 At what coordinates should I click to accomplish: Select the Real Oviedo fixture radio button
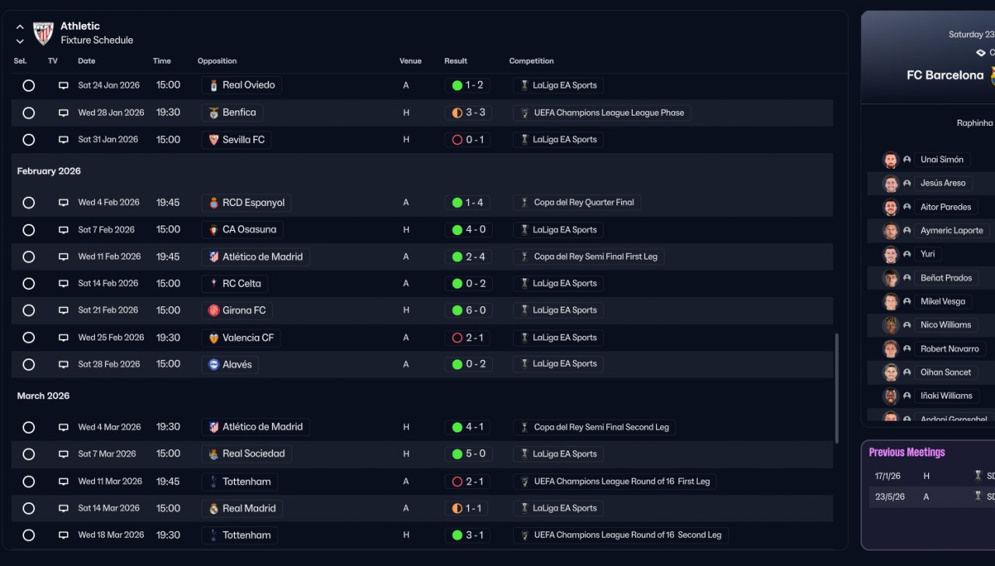click(29, 86)
